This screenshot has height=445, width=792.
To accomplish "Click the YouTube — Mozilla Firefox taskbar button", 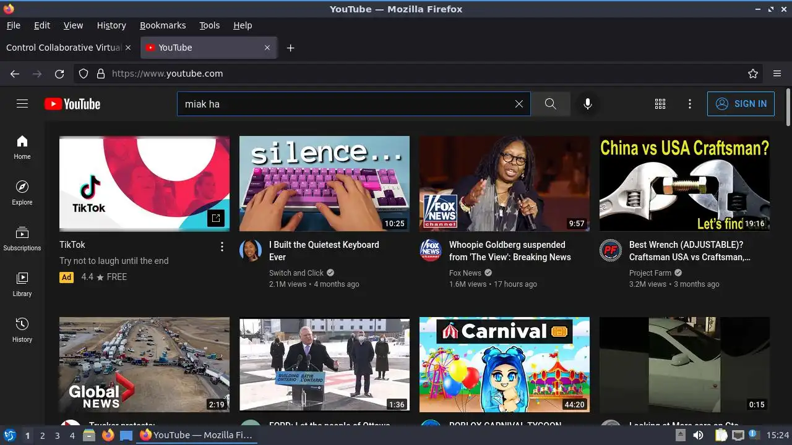I will [196, 435].
